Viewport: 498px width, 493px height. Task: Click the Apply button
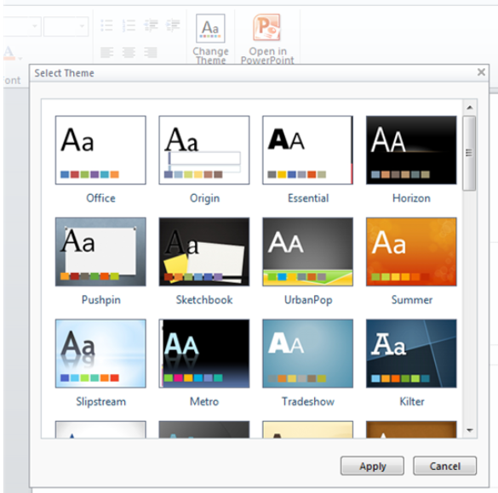coord(372,466)
